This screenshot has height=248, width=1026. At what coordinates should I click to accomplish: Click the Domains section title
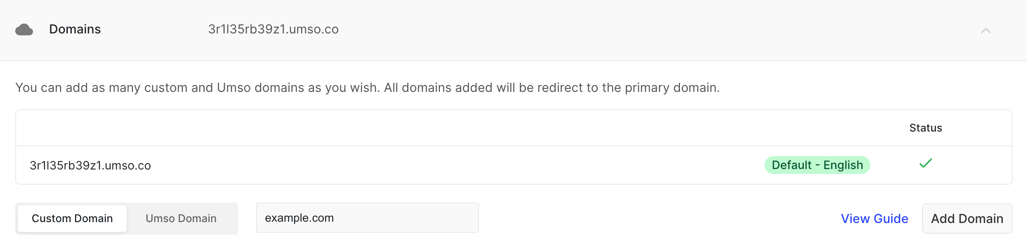tap(75, 29)
